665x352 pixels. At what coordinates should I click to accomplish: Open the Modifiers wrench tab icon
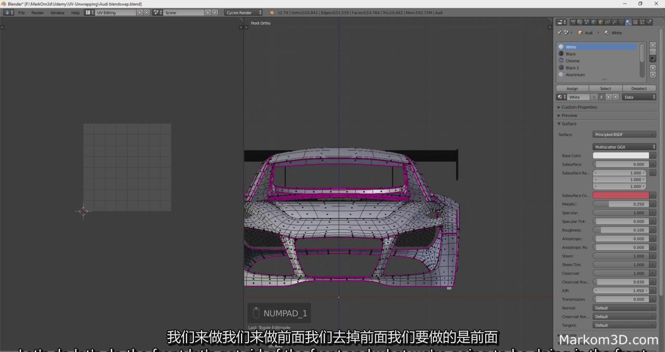pos(614,22)
